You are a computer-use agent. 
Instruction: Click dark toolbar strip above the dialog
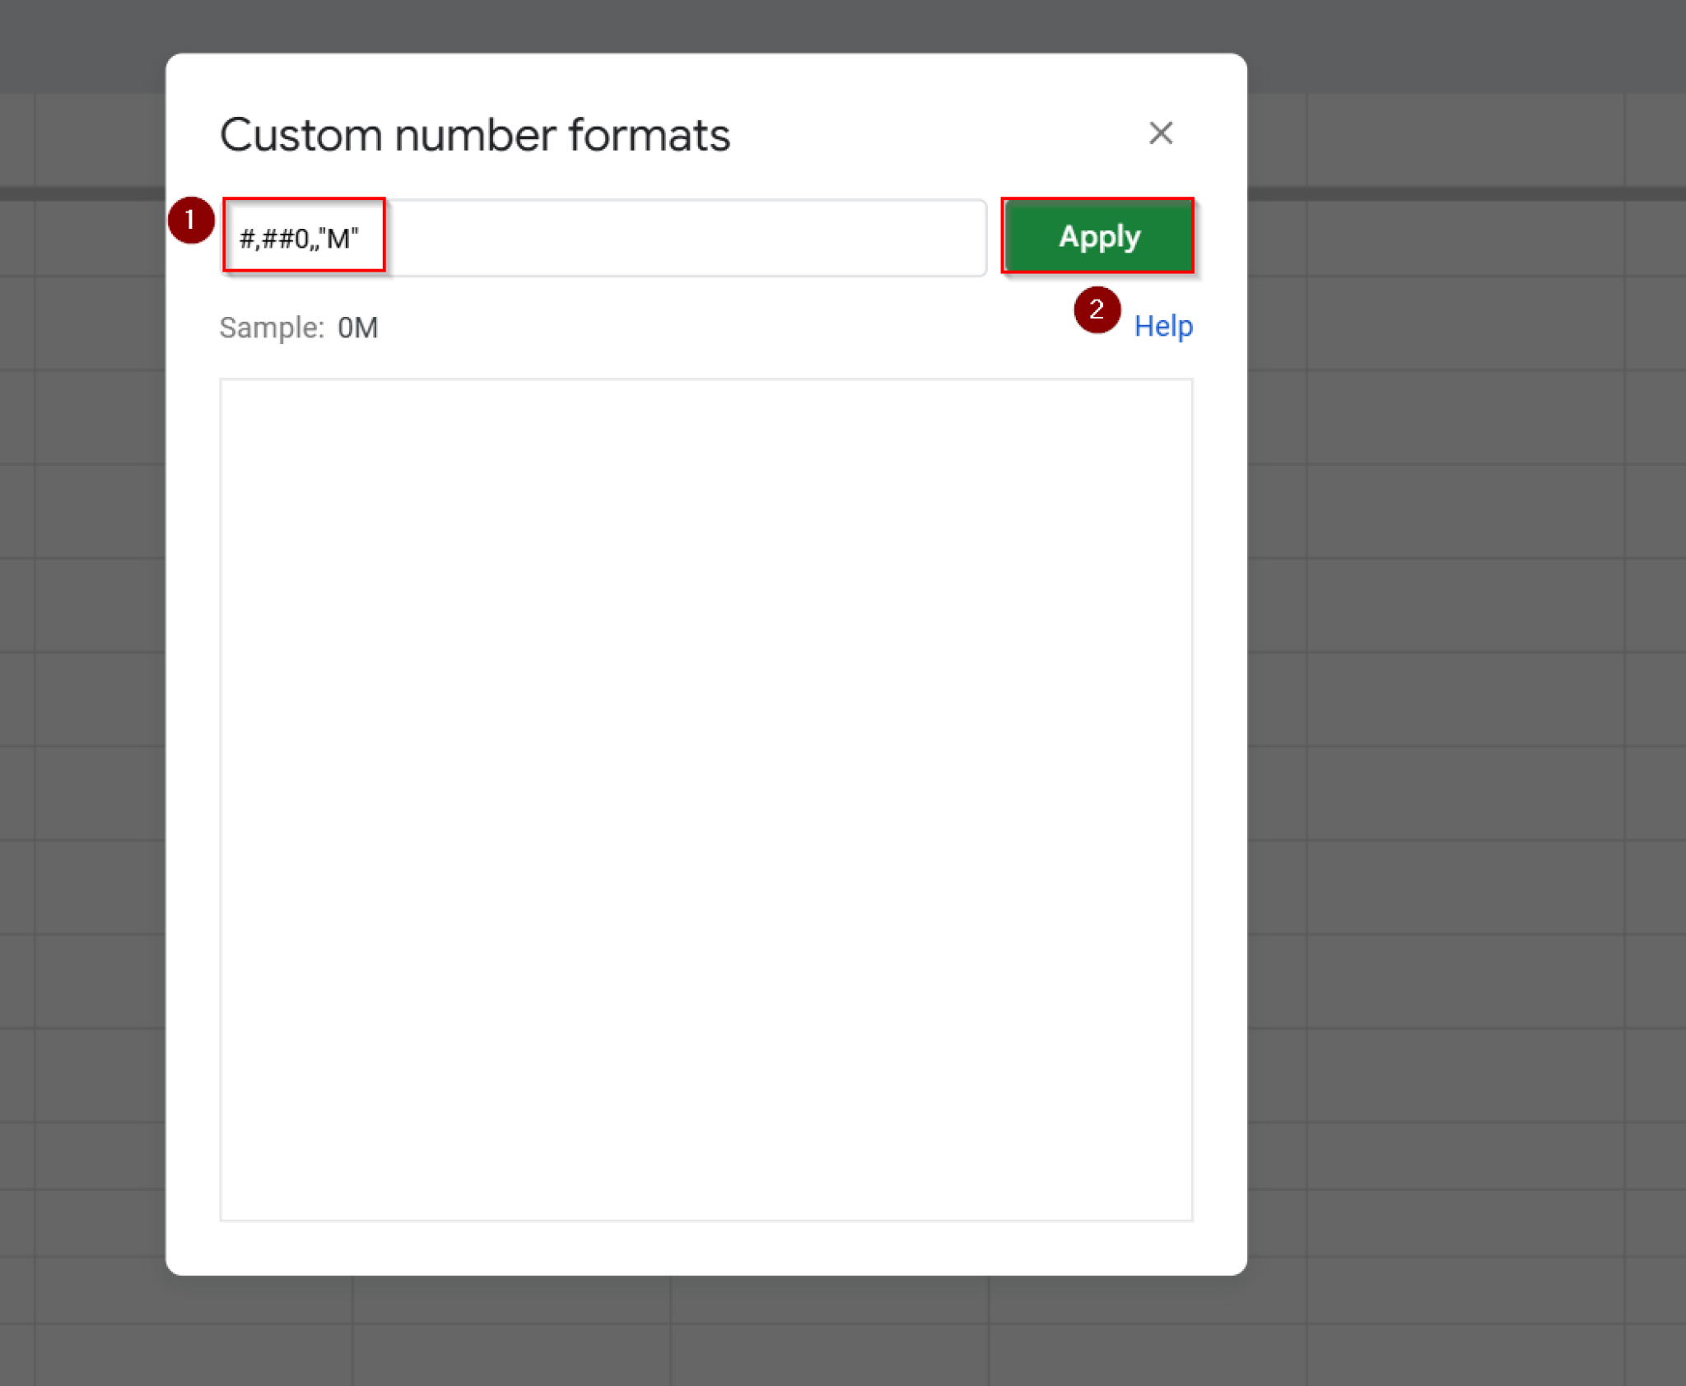[x=706, y=25]
